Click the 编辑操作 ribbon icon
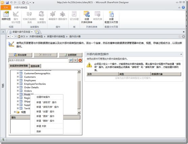188x144 pixels. (53, 14)
